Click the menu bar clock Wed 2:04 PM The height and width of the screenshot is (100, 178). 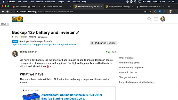point(159,2)
